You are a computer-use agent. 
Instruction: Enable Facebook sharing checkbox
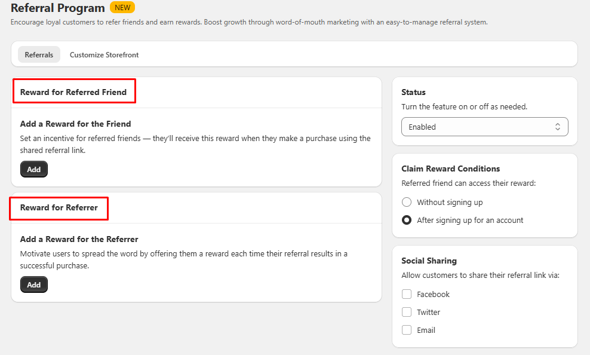pos(407,294)
